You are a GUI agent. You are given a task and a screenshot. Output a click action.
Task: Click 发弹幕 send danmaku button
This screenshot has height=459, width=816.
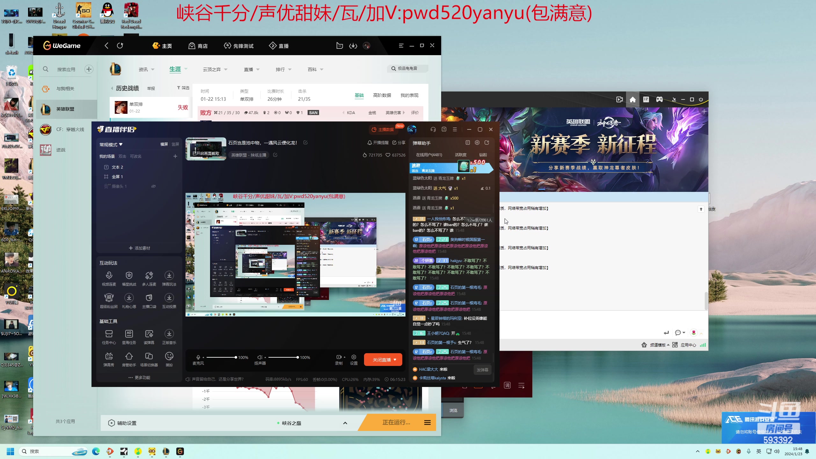(482, 370)
